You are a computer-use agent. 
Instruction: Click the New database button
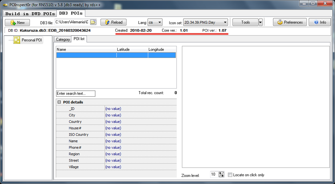coord(18,22)
